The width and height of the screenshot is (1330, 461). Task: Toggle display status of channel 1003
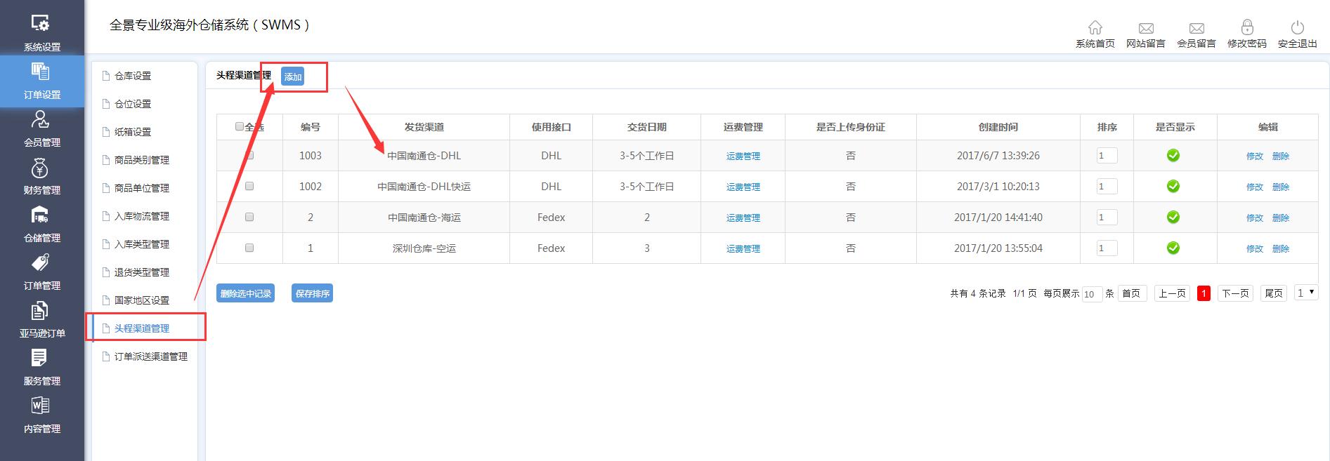coord(1173,156)
